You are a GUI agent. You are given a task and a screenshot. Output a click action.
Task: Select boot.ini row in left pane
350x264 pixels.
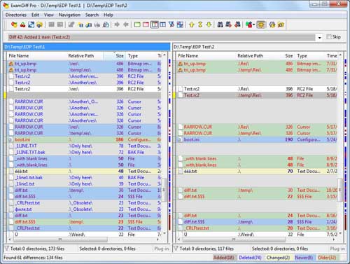[x=85, y=139]
